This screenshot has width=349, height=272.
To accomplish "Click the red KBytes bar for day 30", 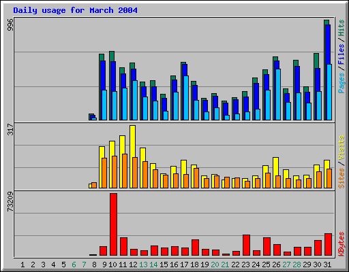I will 318,248.
